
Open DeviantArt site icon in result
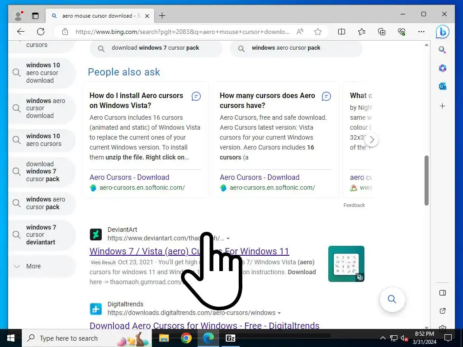pos(96,234)
